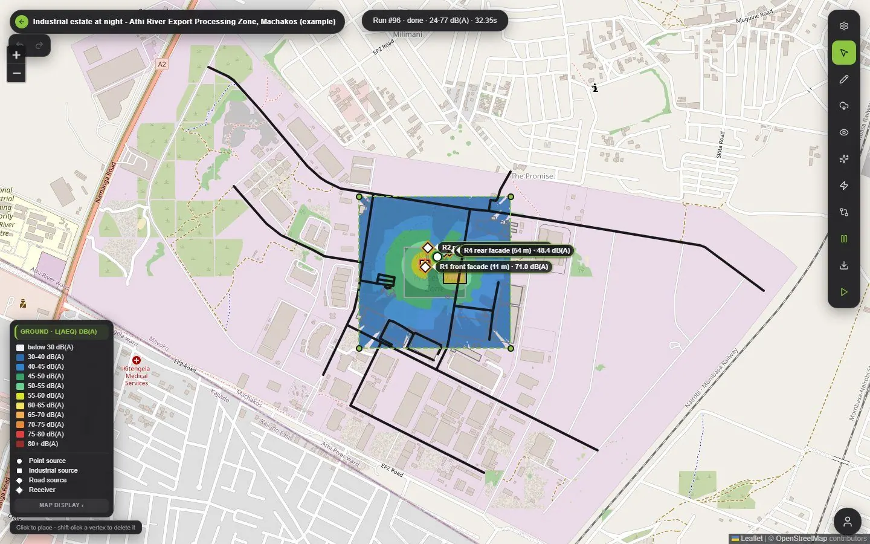Viewport: 870px width, 544px height.
Task: Open the user profile button
Action: coord(848,522)
